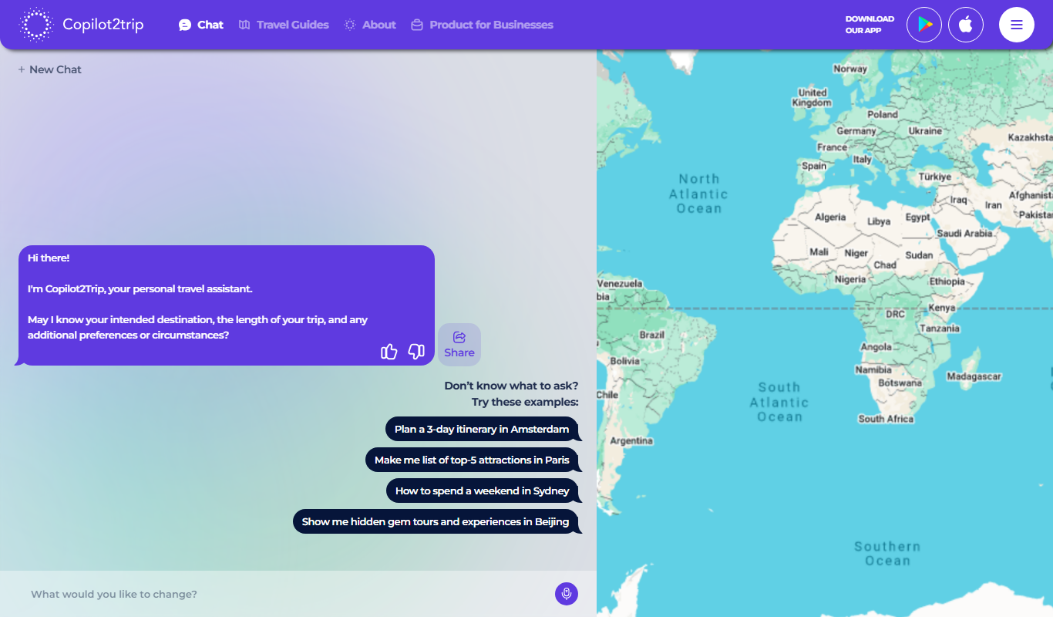Open the Chat tab
This screenshot has width=1053, height=617.
[201, 25]
